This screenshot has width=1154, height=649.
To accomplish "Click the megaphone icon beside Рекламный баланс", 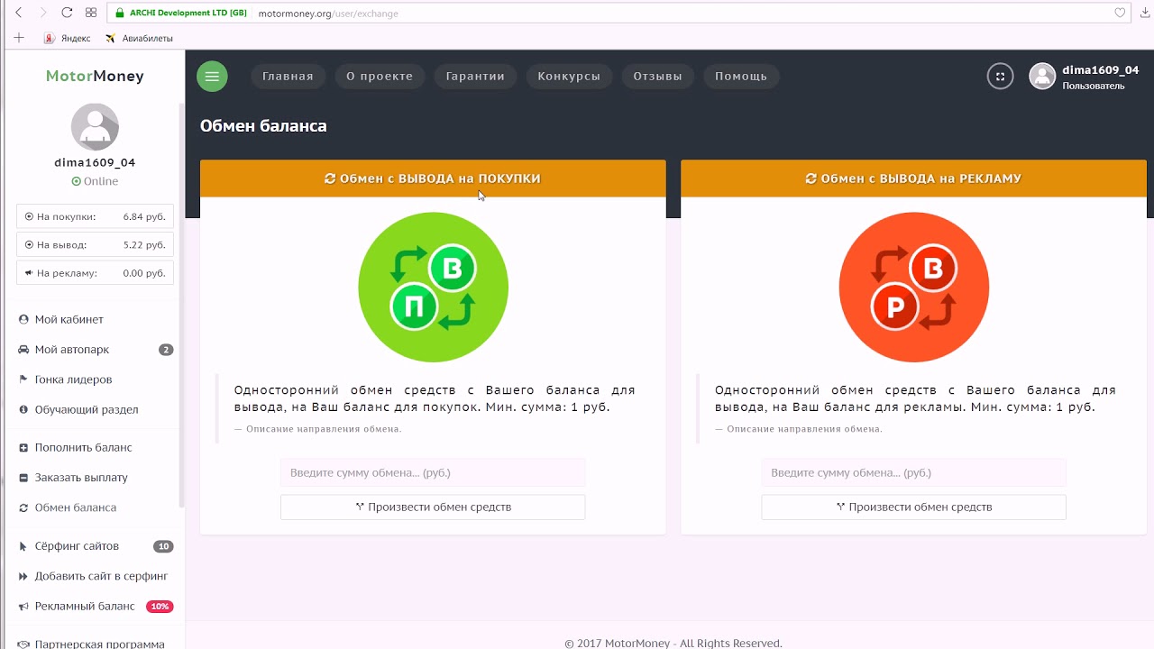I will 23,606.
